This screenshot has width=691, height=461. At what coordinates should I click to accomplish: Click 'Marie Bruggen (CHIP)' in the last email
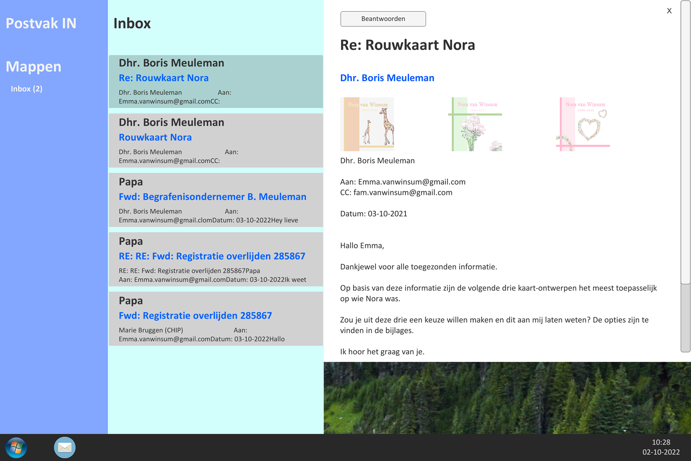pyautogui.click(x=151, y=330)
